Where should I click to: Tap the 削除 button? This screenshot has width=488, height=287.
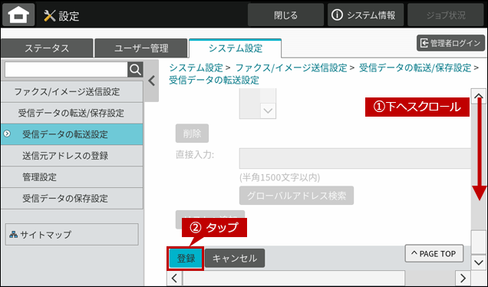point(192,134)
